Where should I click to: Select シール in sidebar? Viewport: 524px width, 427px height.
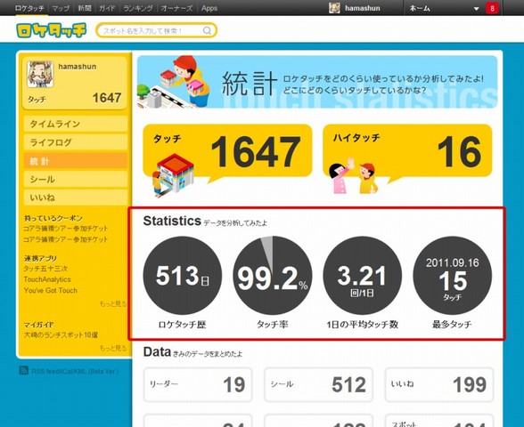coord(76,180)
